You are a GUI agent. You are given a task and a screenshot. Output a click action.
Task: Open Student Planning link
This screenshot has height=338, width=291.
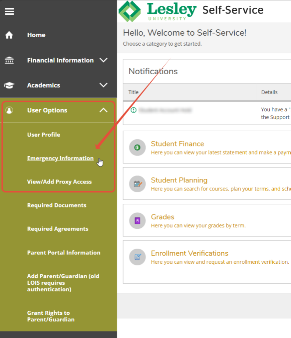coord(179,180)
